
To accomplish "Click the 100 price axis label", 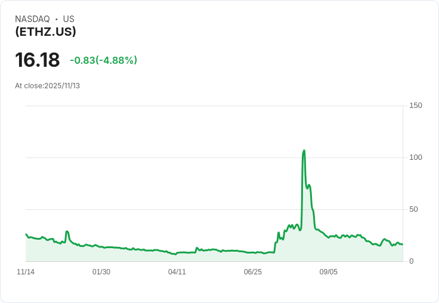I will pos(416,157).
